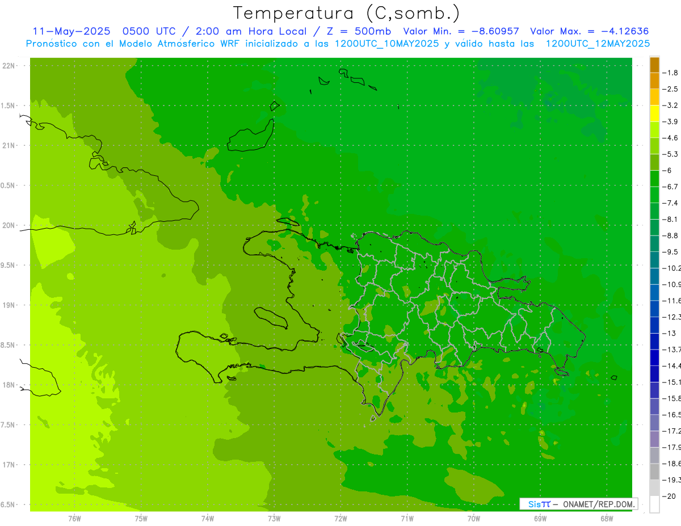Click the '73W' longitude axis label
Viewport: 681px width, 526px height.
(274, 519)
